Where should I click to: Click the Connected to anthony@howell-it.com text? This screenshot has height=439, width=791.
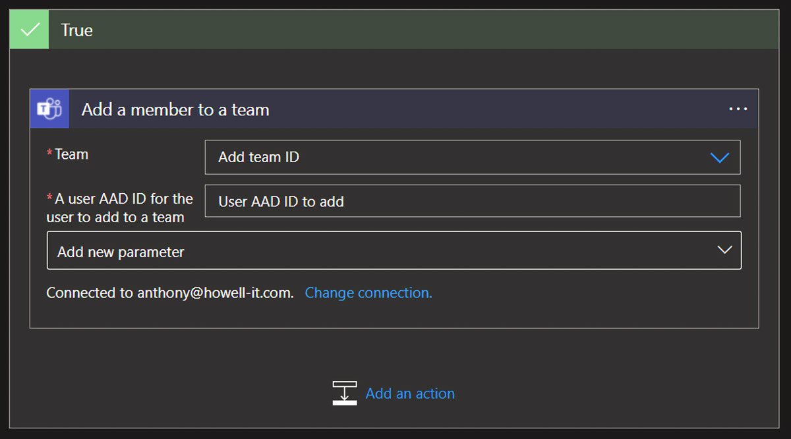tap(170, 293)
